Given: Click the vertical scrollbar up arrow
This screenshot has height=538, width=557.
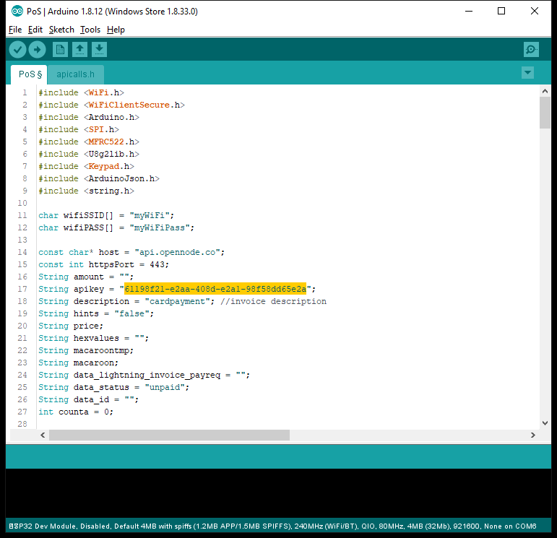Looking at the screenshot, I should [x=545, y=92].
